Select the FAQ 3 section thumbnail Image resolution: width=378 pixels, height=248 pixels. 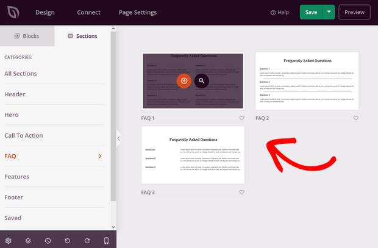[x=193, y=155]
